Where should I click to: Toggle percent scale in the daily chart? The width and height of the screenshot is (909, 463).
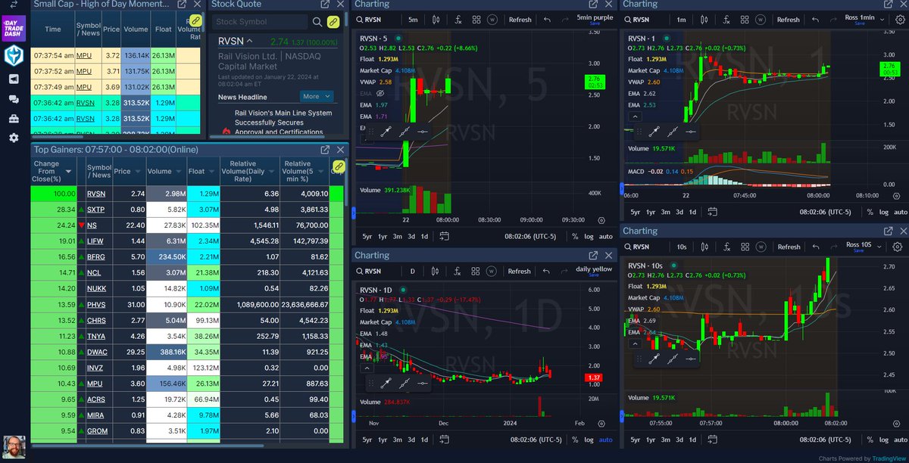[x=575, y=440]
